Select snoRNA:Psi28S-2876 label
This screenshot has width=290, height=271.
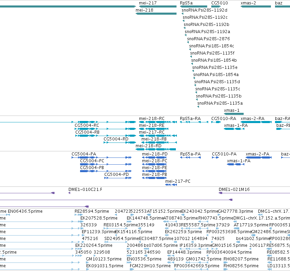click(x=209, y=39)
